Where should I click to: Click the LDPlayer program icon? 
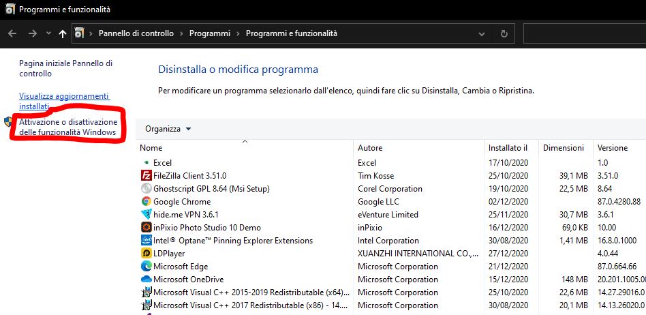146,254
